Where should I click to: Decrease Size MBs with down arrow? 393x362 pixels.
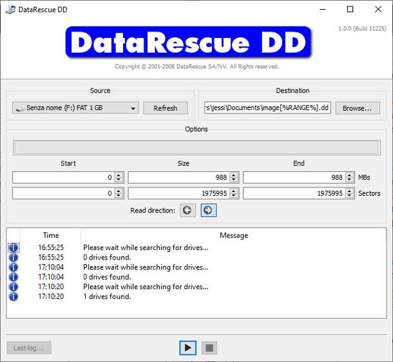[x=234, y=180]
